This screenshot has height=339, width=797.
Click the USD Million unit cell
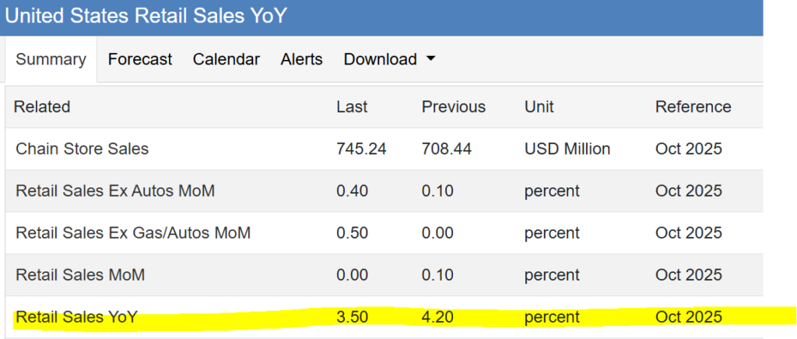point(567,149)
